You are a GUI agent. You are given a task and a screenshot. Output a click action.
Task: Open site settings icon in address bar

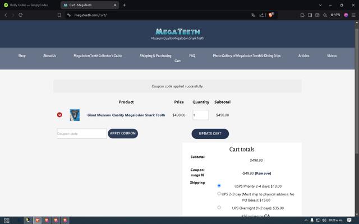pos(69,15)
